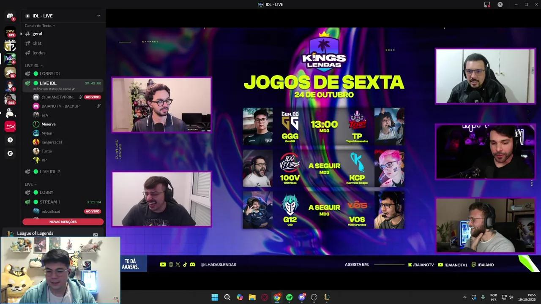Viewport: 541px width, 304px height.
Task: Select user VP in voice channel
Action: pos(67,160)
